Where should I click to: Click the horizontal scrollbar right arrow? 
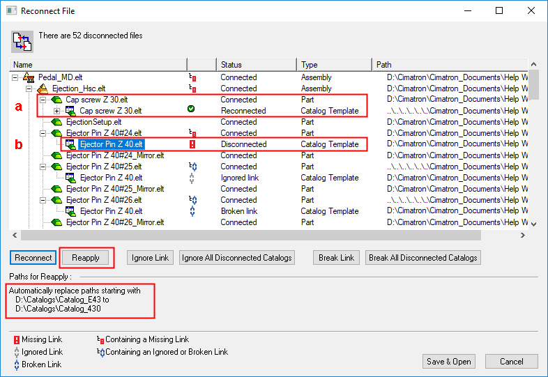click(523, 235)
